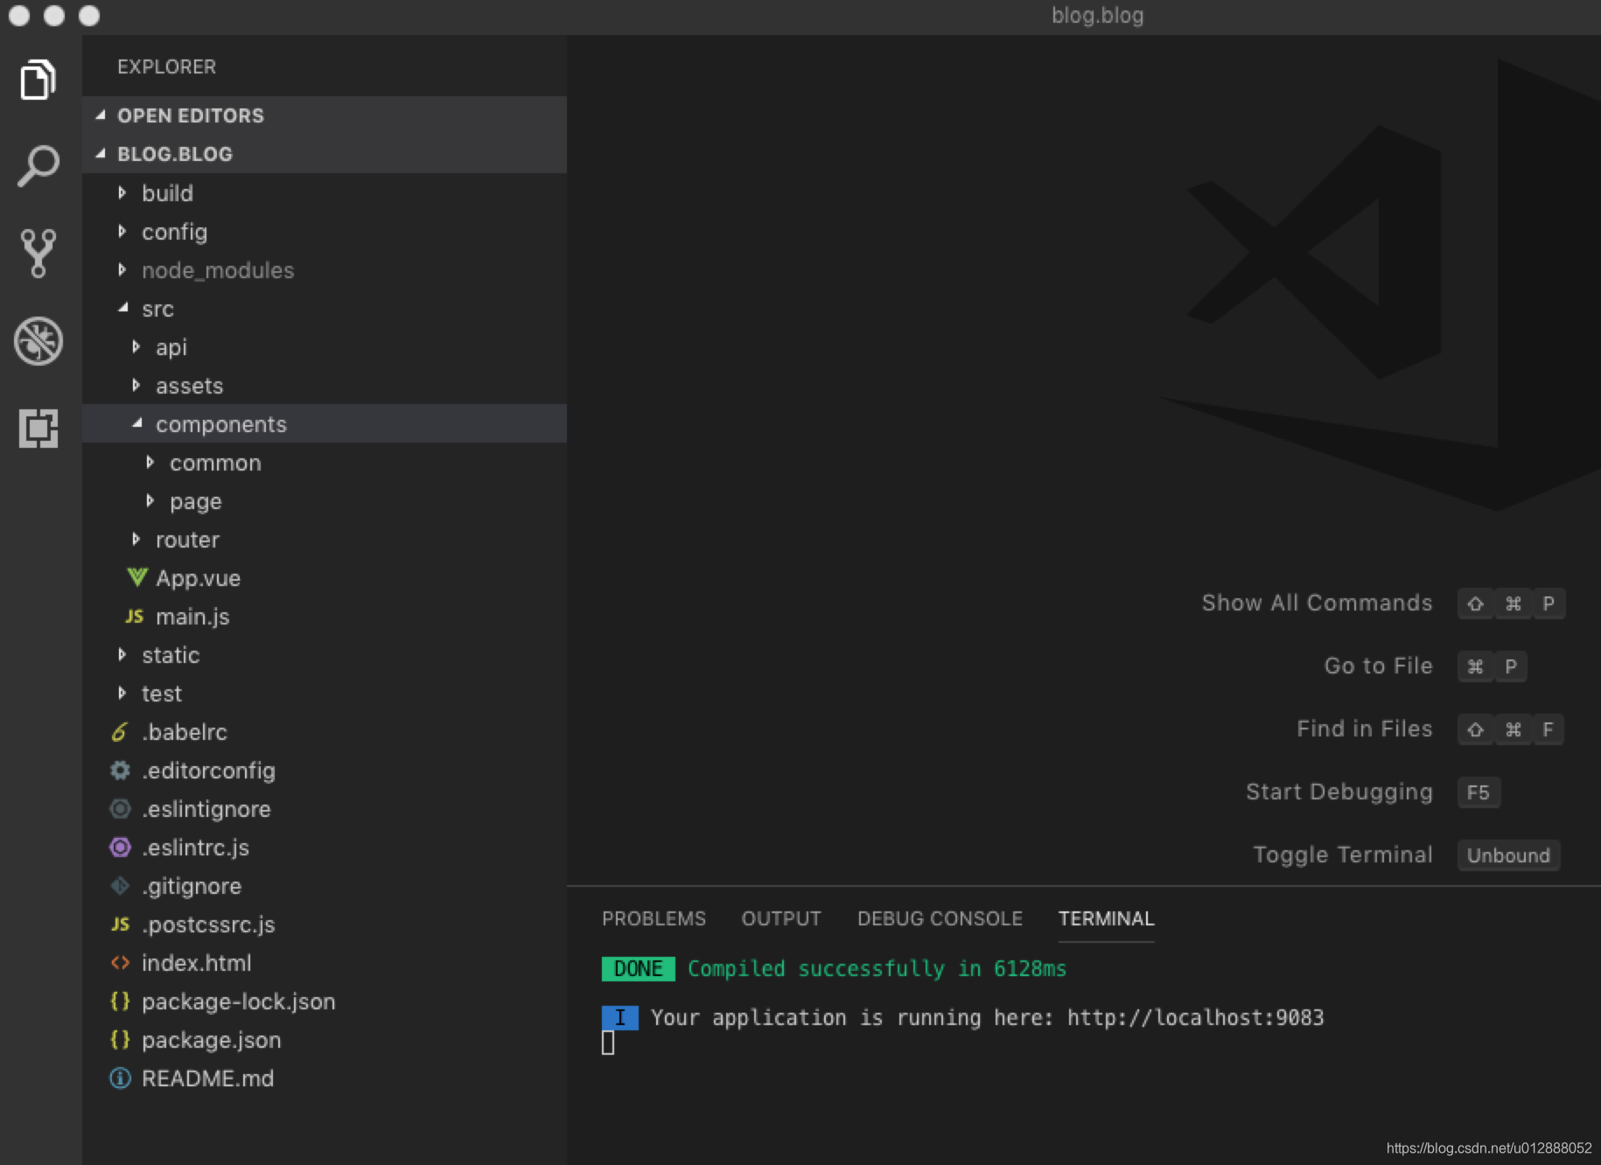
Task: Expand the common folder
Action: [325, 462]
